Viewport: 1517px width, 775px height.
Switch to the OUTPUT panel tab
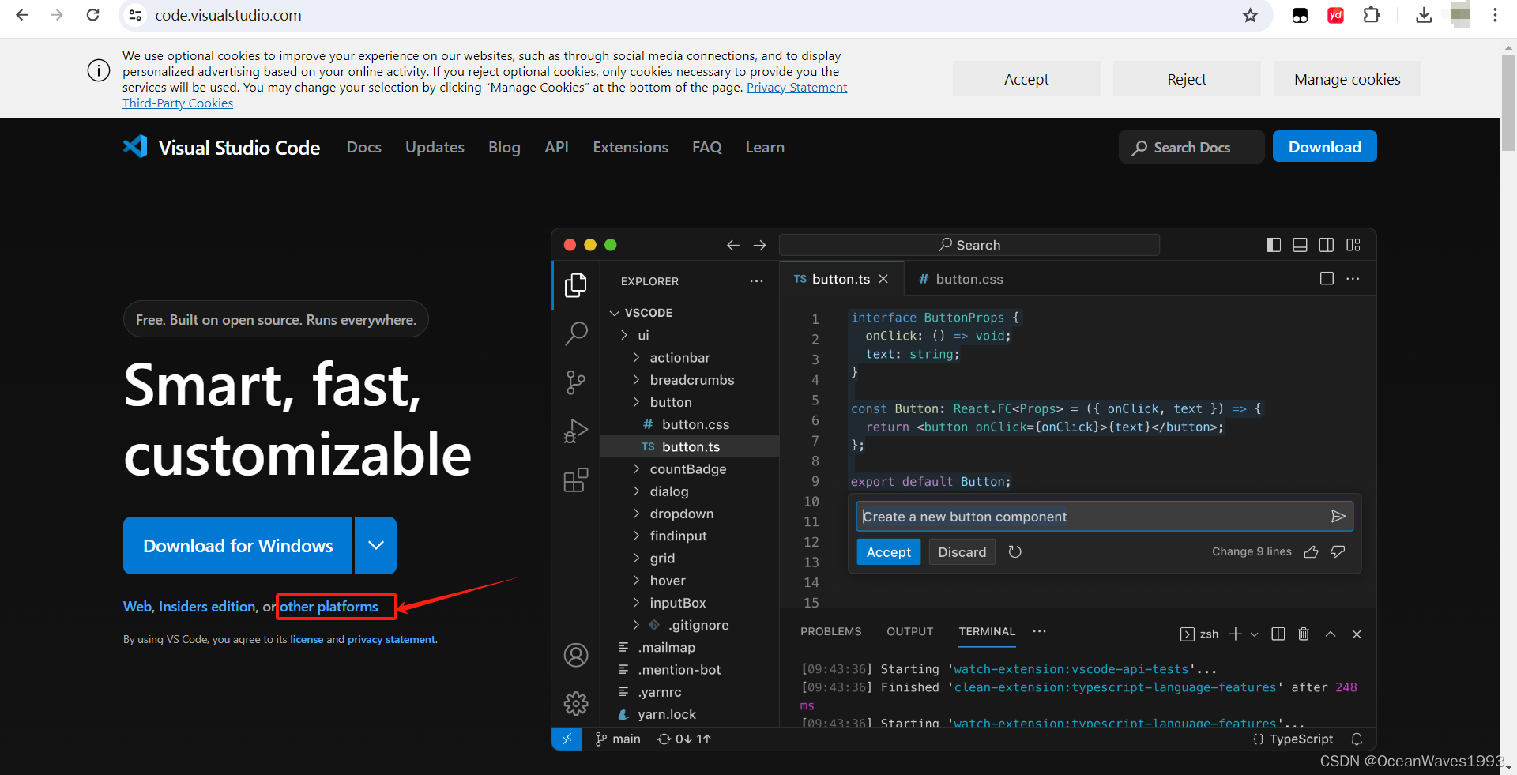coord(910,631)
